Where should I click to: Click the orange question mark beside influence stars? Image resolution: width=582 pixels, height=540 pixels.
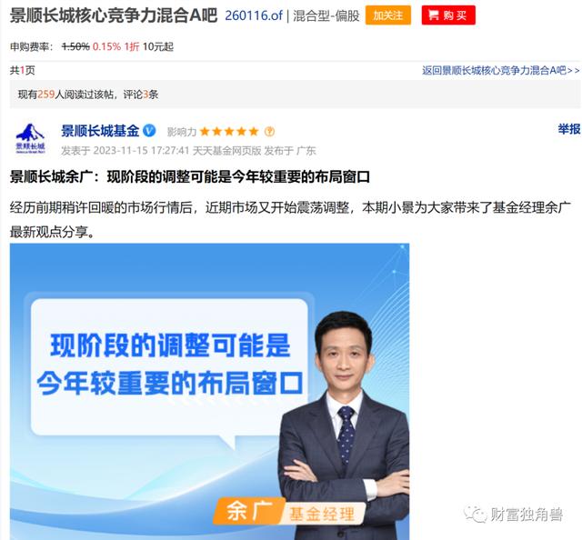click(270, 132)
